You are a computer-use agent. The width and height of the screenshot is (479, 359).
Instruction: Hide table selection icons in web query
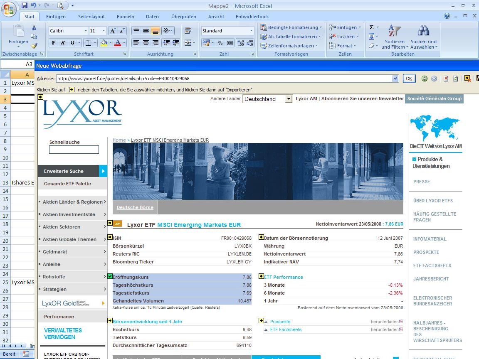pyautogui.click(x=467, y=79)
